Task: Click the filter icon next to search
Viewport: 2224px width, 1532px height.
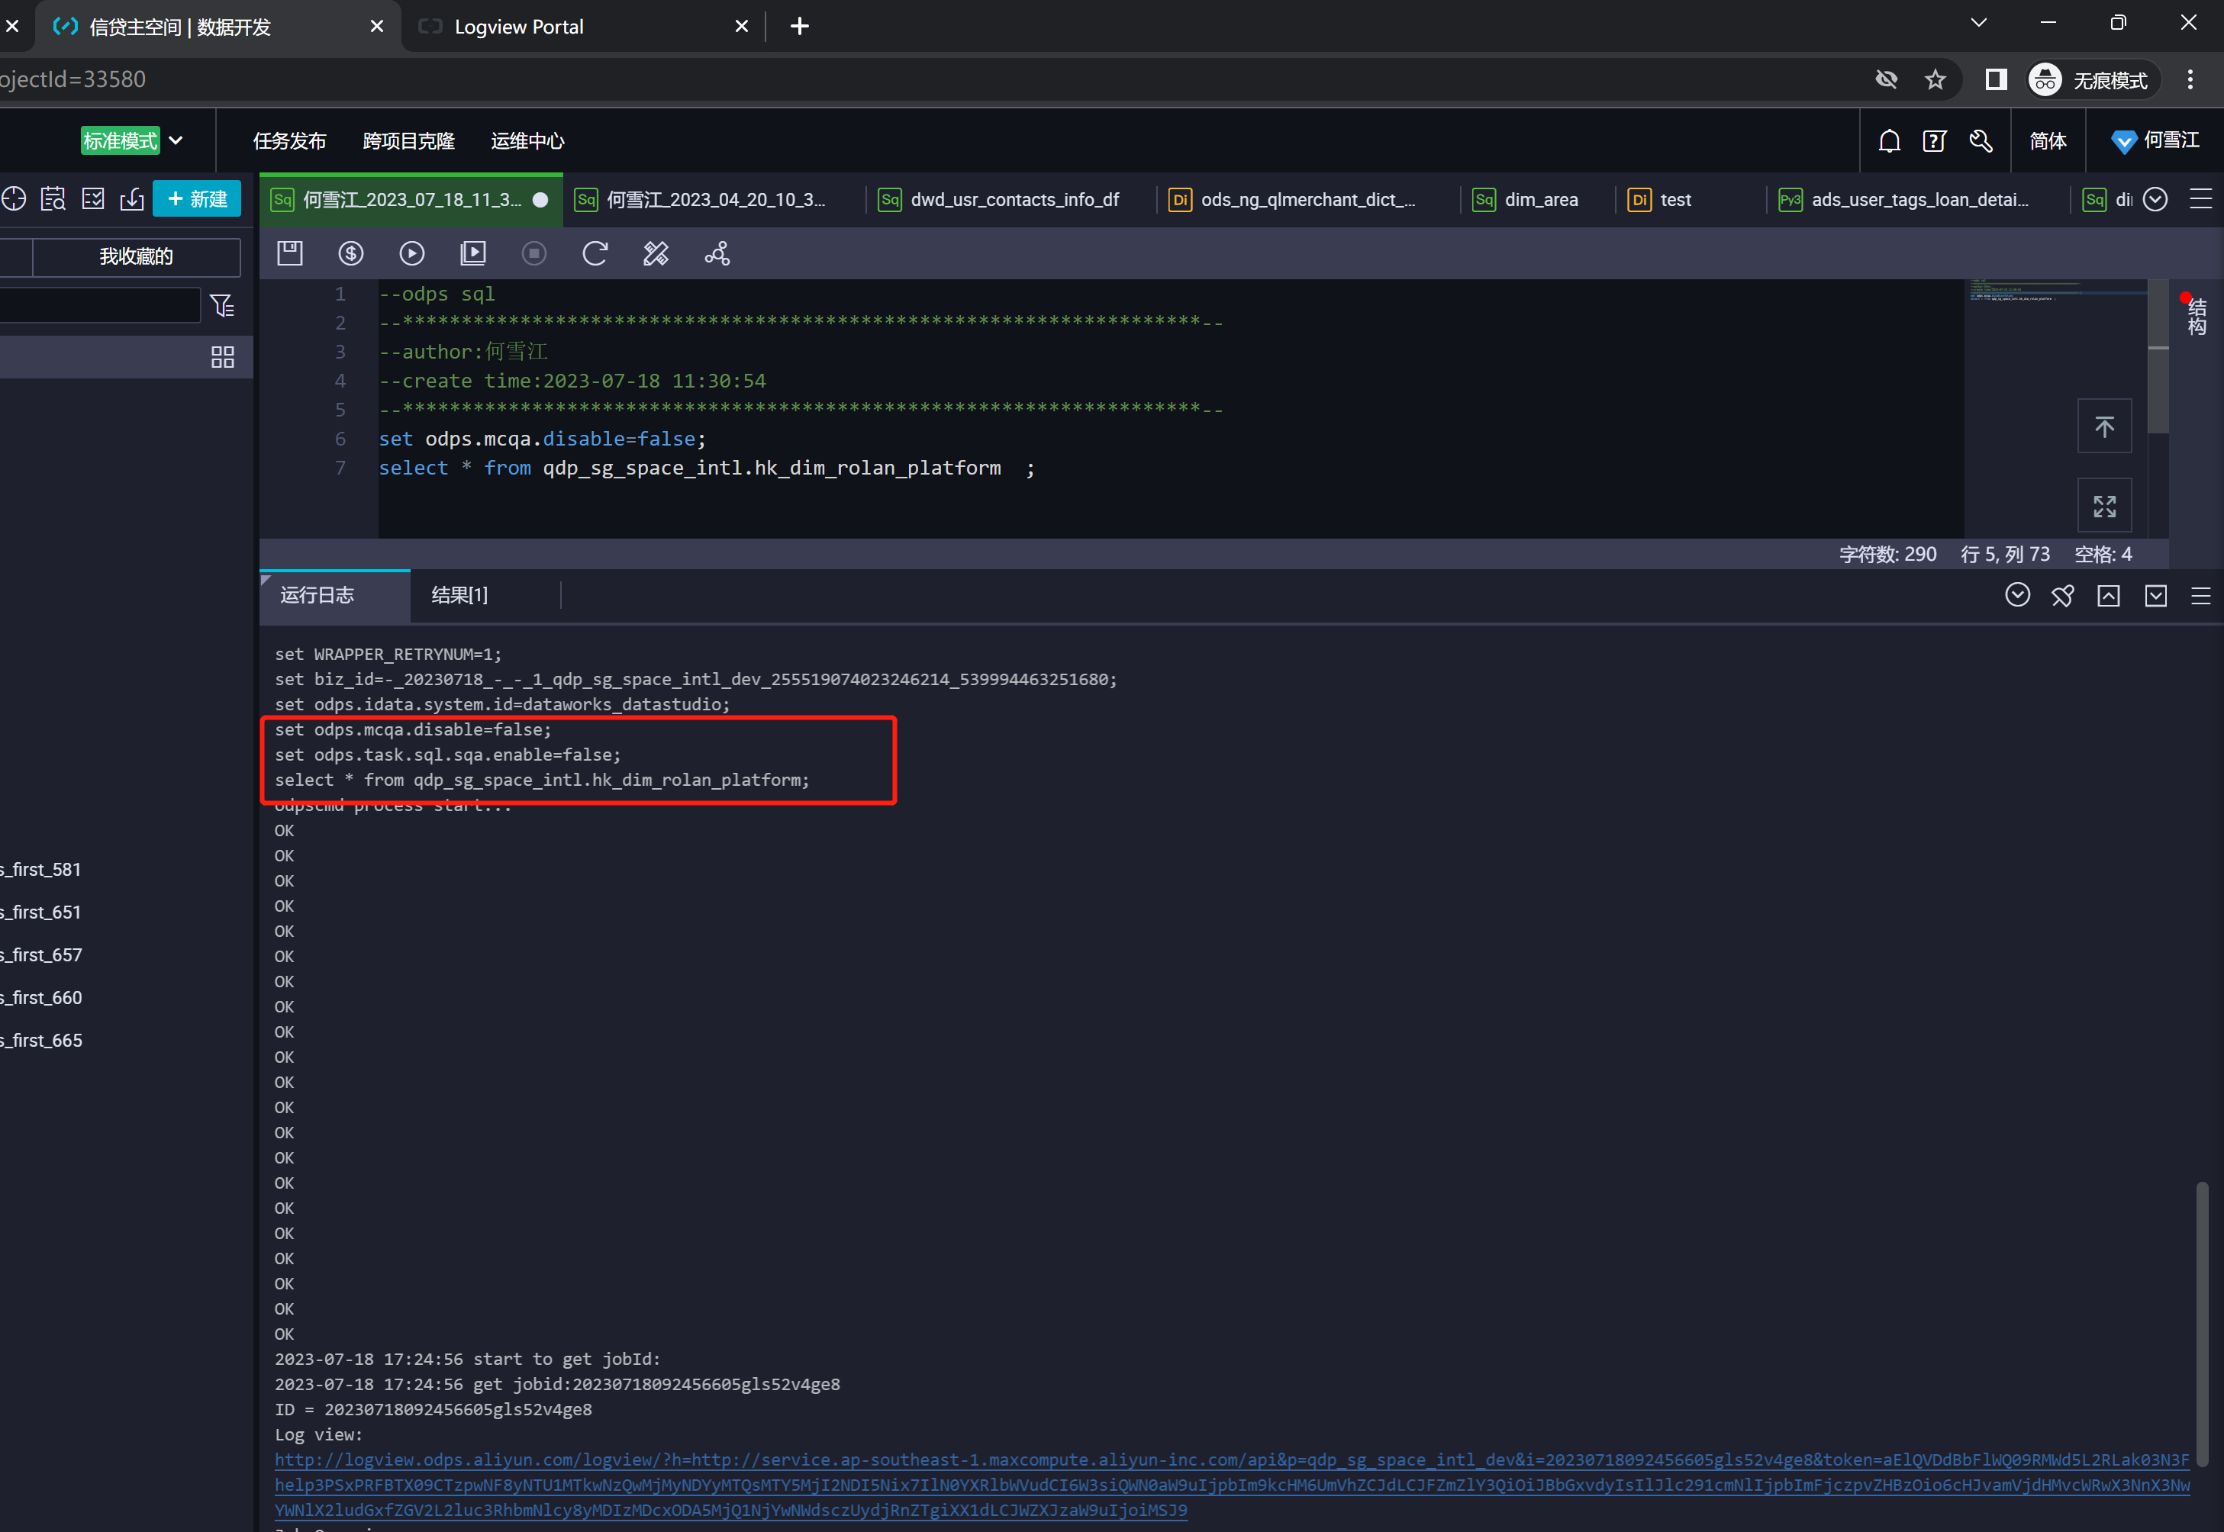Action: 222,306
